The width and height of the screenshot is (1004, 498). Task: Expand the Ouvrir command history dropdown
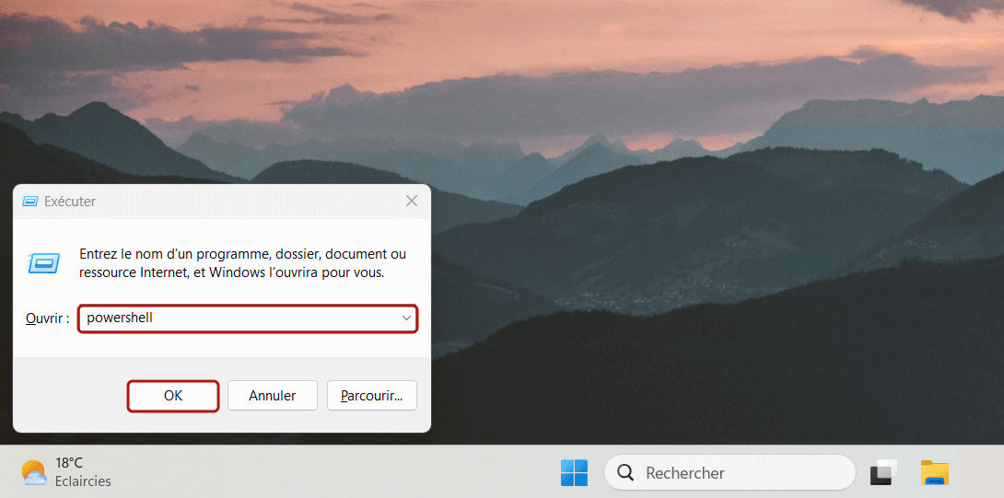pyautogui.click(x=406, y=318)
